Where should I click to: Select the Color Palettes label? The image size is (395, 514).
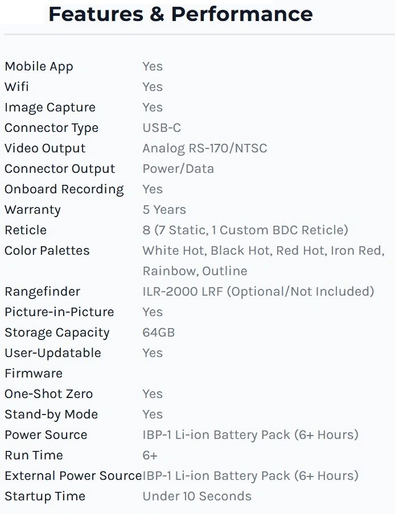47,250
